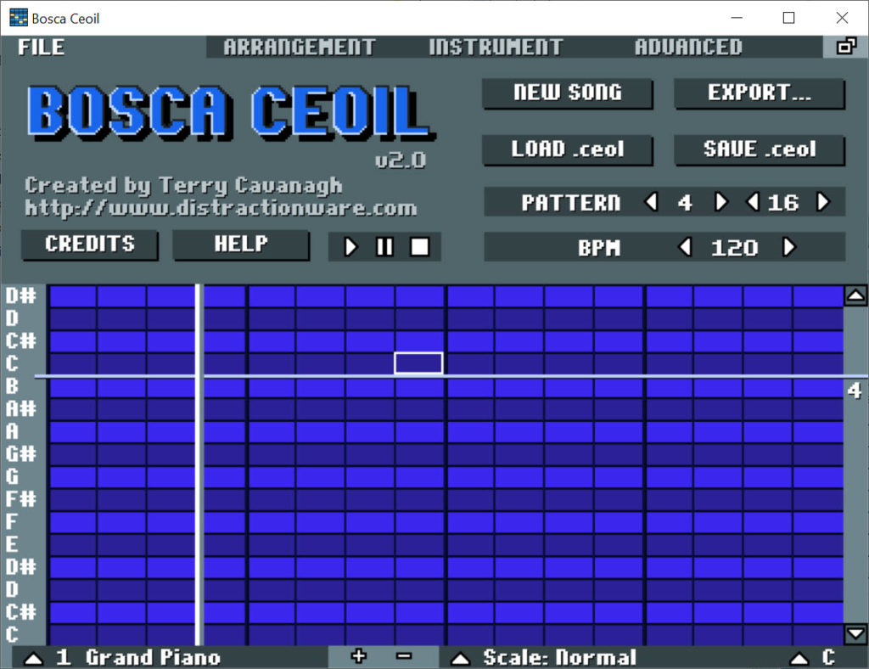869x669 pixels.
Task: Click LOAD .ceol button
Action: click(568, 149)
